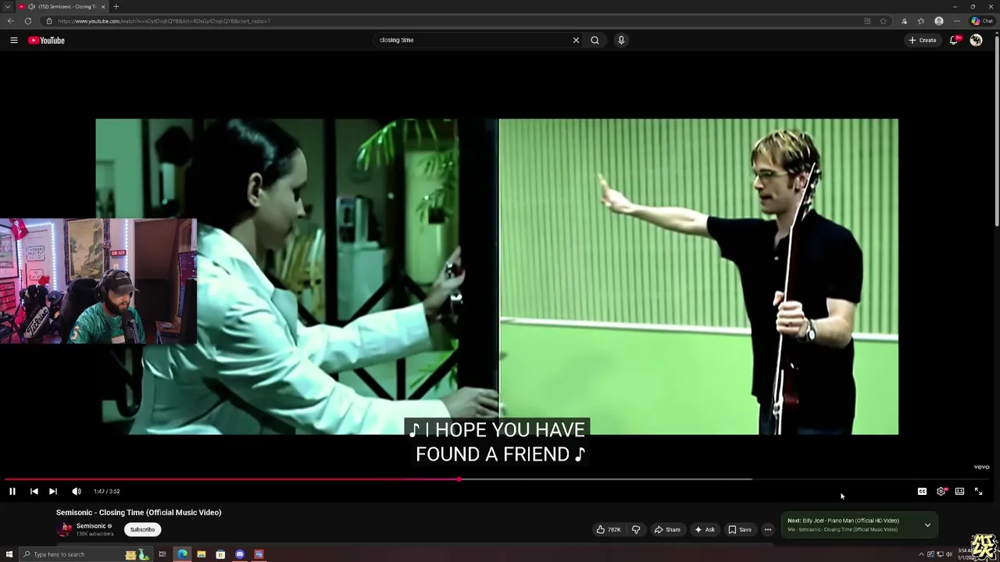Open the browser media control icon
The width and height of the screenshot is (1000, 562).
(904, 21)
